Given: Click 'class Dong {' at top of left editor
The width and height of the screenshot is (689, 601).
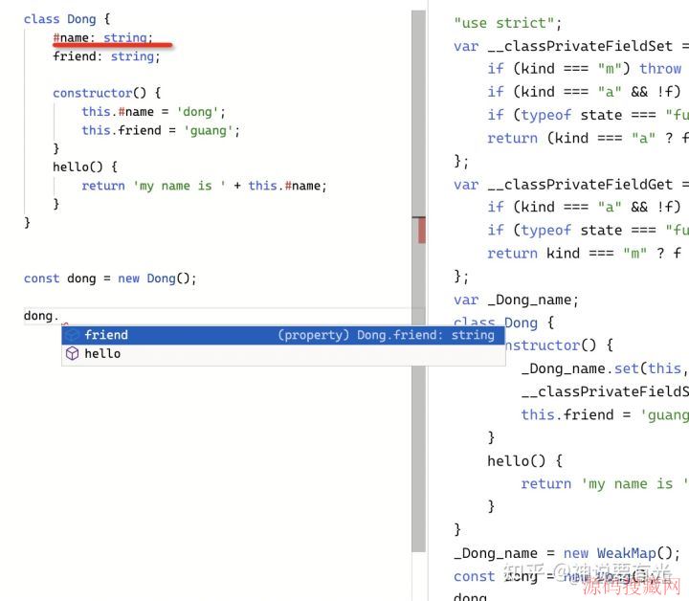Looking at the screenshot, I should [x=67, y=19].
